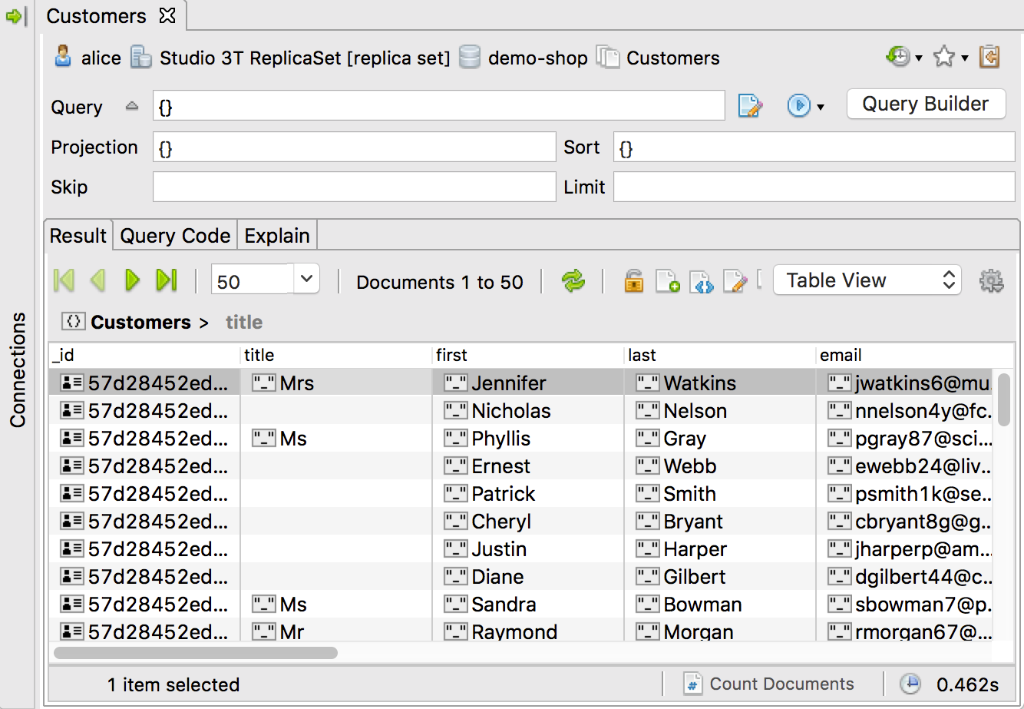Image resolution: width=1024 pixels, height=709 pixels.
Task: Go to the next results page
Action: (x=132, y=280)
